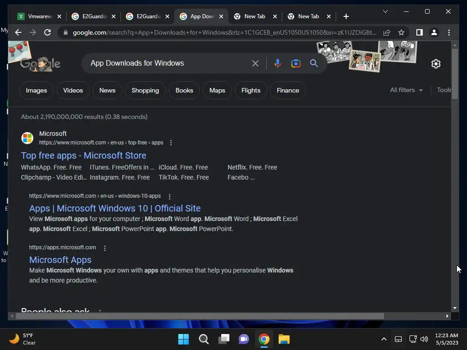Click the Microsoft logo favicon in results
The image size is (467, 350).
point(27,138)
